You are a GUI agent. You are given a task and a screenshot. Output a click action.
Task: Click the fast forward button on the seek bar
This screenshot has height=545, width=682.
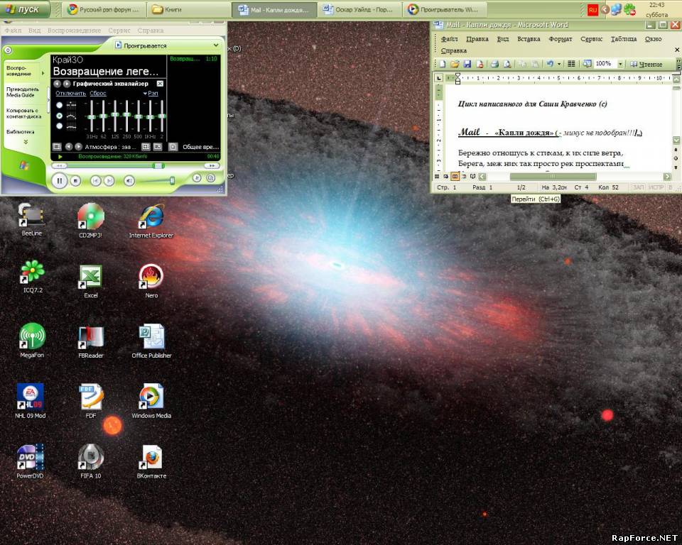pyautogui.click(x=212, y=165)
